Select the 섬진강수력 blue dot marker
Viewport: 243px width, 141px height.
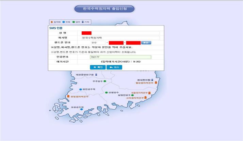pyautogui.click(x=81, y=90)
